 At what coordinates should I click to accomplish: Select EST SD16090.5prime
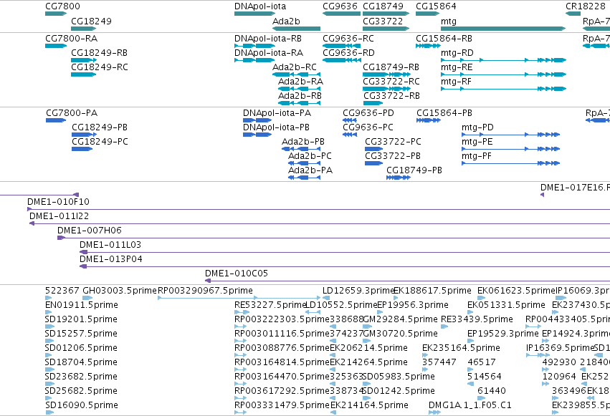point(81,405)
